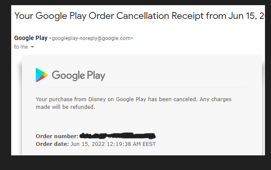Click the date "Jun 15, 2022" in order details

(88, 144)
